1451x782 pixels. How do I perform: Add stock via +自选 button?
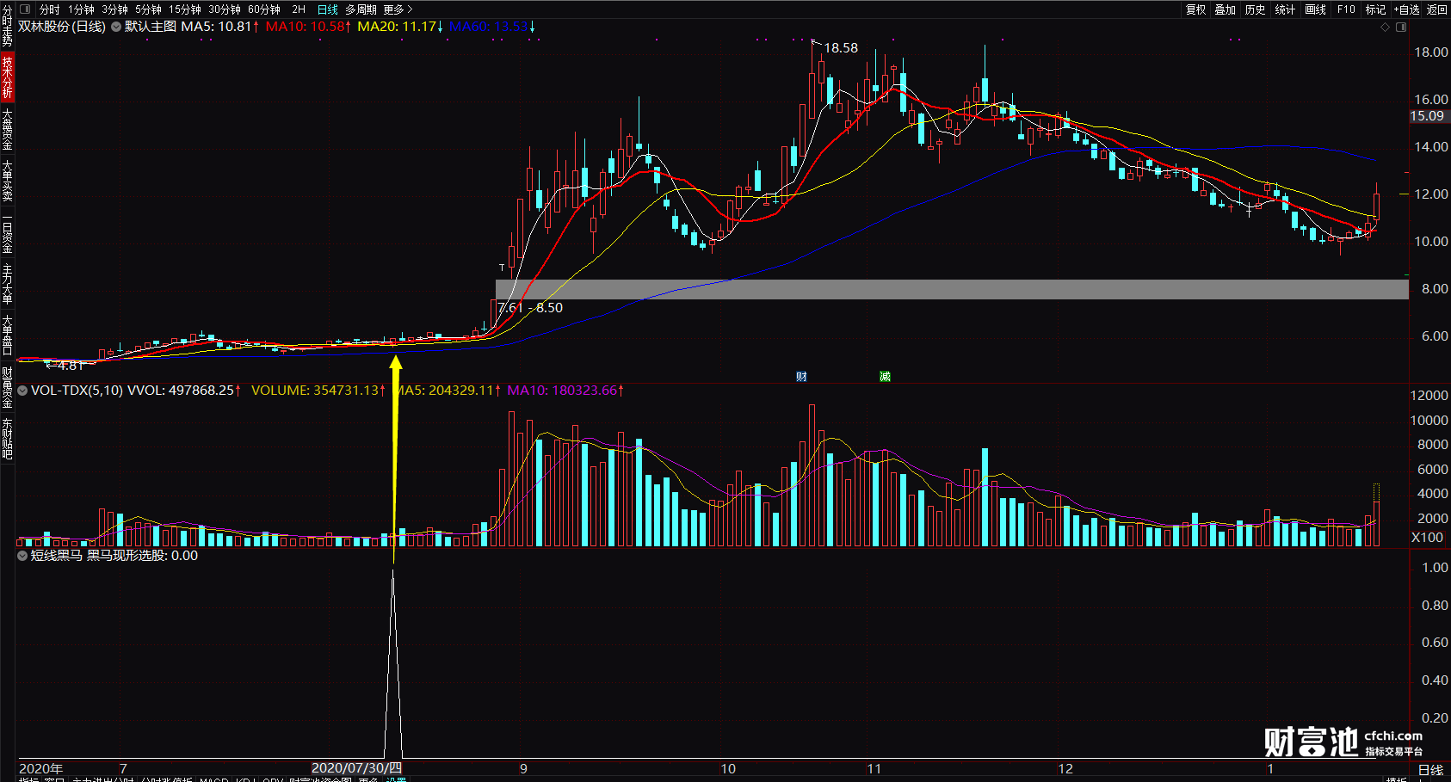tap(1407, 9)
